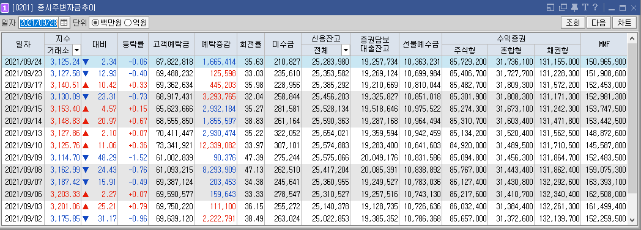The width and height of the screenshot is (641, 230).
Task: Select the 2021/09/03 date cell
Action: point(23,206)
